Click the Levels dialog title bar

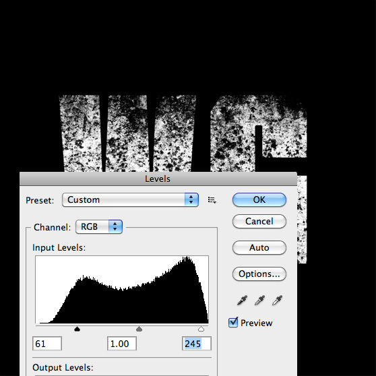point(158,179)
